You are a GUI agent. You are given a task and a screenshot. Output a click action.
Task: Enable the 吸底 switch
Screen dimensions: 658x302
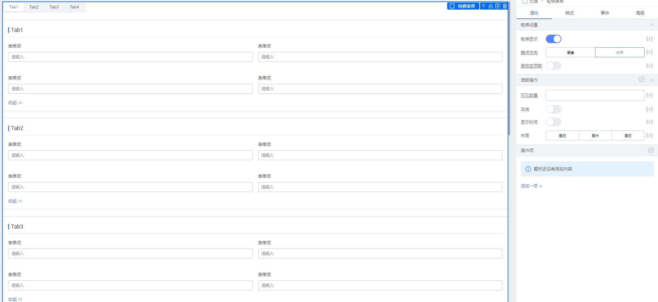click(554, 109)
